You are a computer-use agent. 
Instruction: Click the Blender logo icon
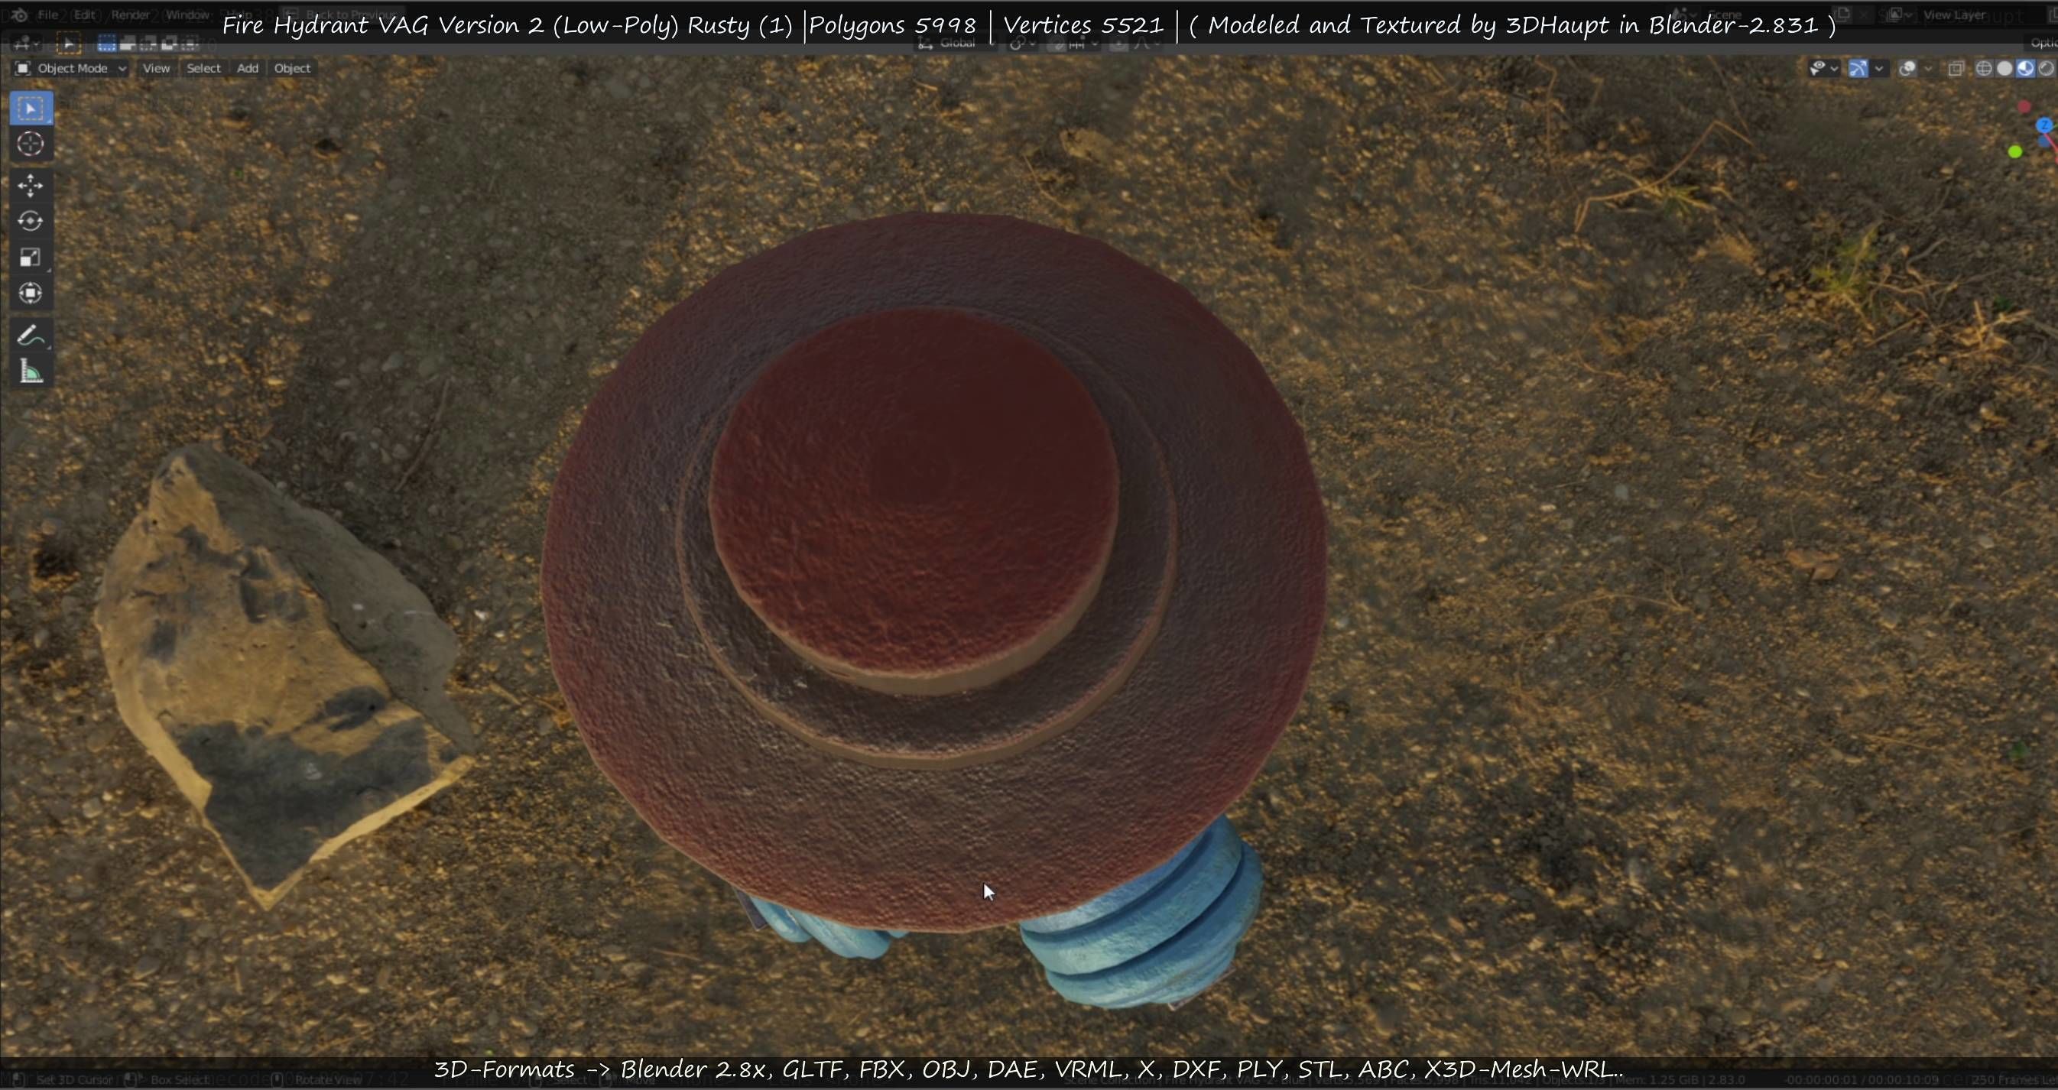click(20, 15)
